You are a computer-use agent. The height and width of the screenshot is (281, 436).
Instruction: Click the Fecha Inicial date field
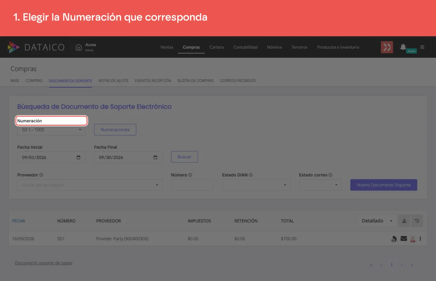51,157
